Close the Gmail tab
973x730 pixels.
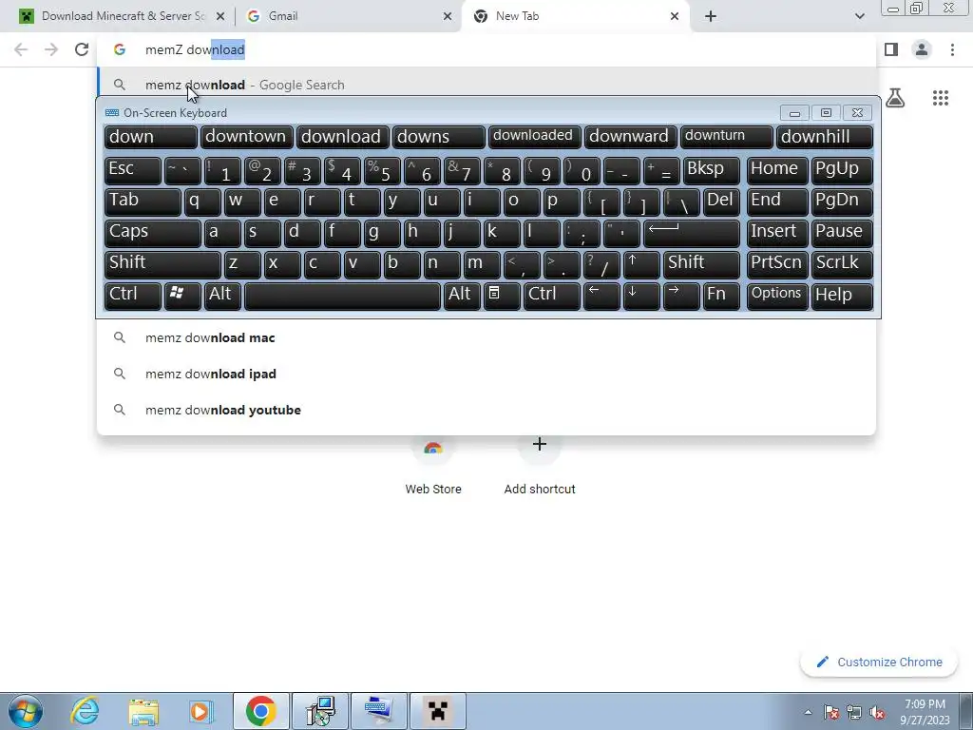click(x=448, y=16)
